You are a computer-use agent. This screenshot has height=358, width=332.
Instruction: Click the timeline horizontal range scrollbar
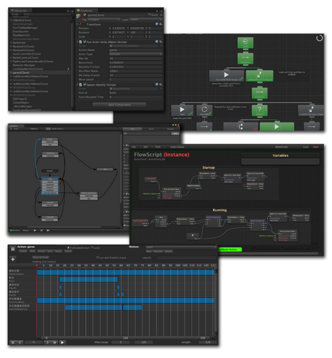coord(124,338)
